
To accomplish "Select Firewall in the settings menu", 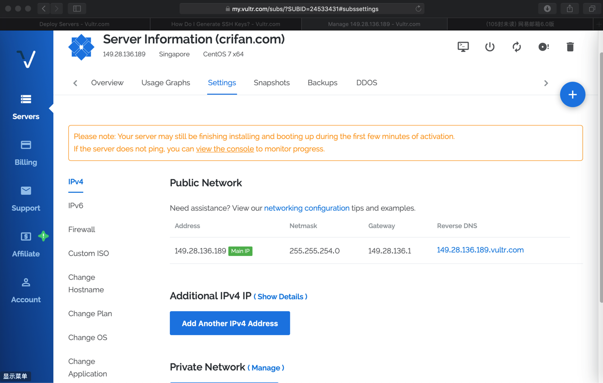I will [x=82, y=230].
